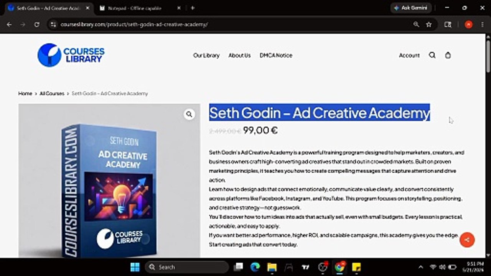The height and width of the screenshot is (276, 491).
Task: Bookmark this page with the star
Action: coord(429,24)
